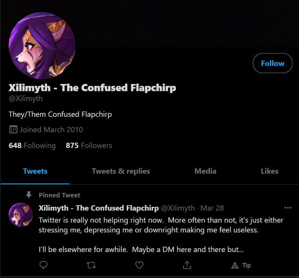View the 875 Followers list

pos(89,145)
